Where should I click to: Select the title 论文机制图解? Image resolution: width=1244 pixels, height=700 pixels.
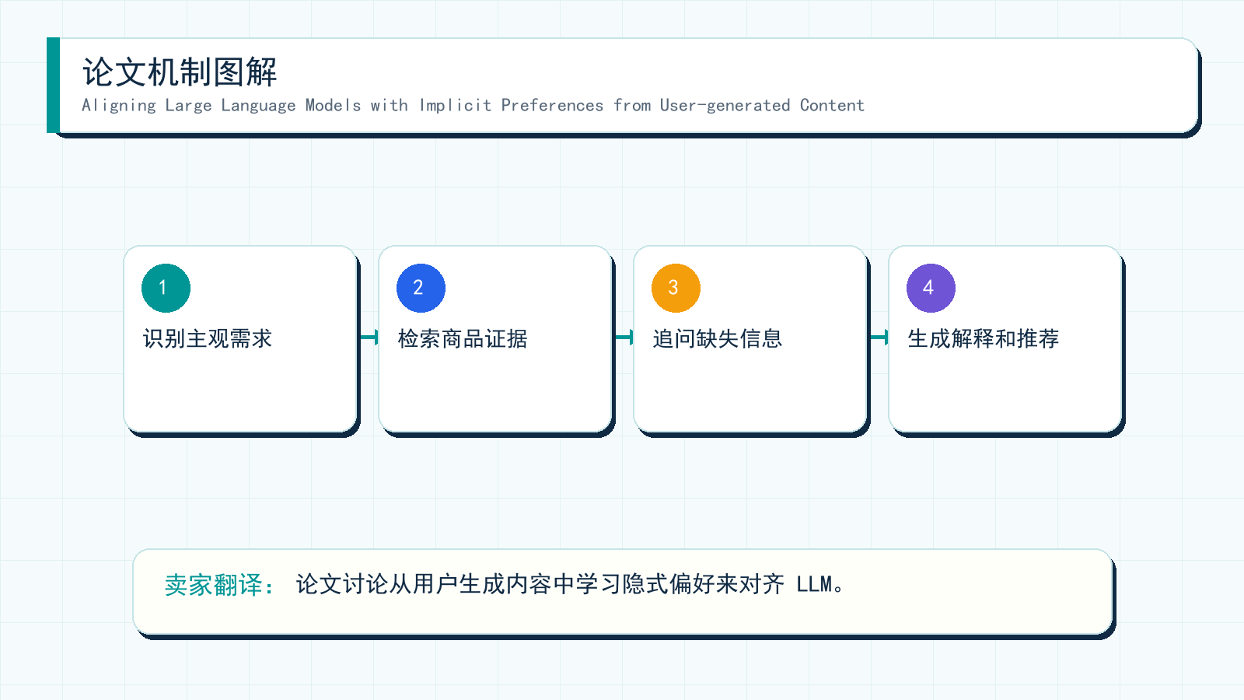coord(180,72)
